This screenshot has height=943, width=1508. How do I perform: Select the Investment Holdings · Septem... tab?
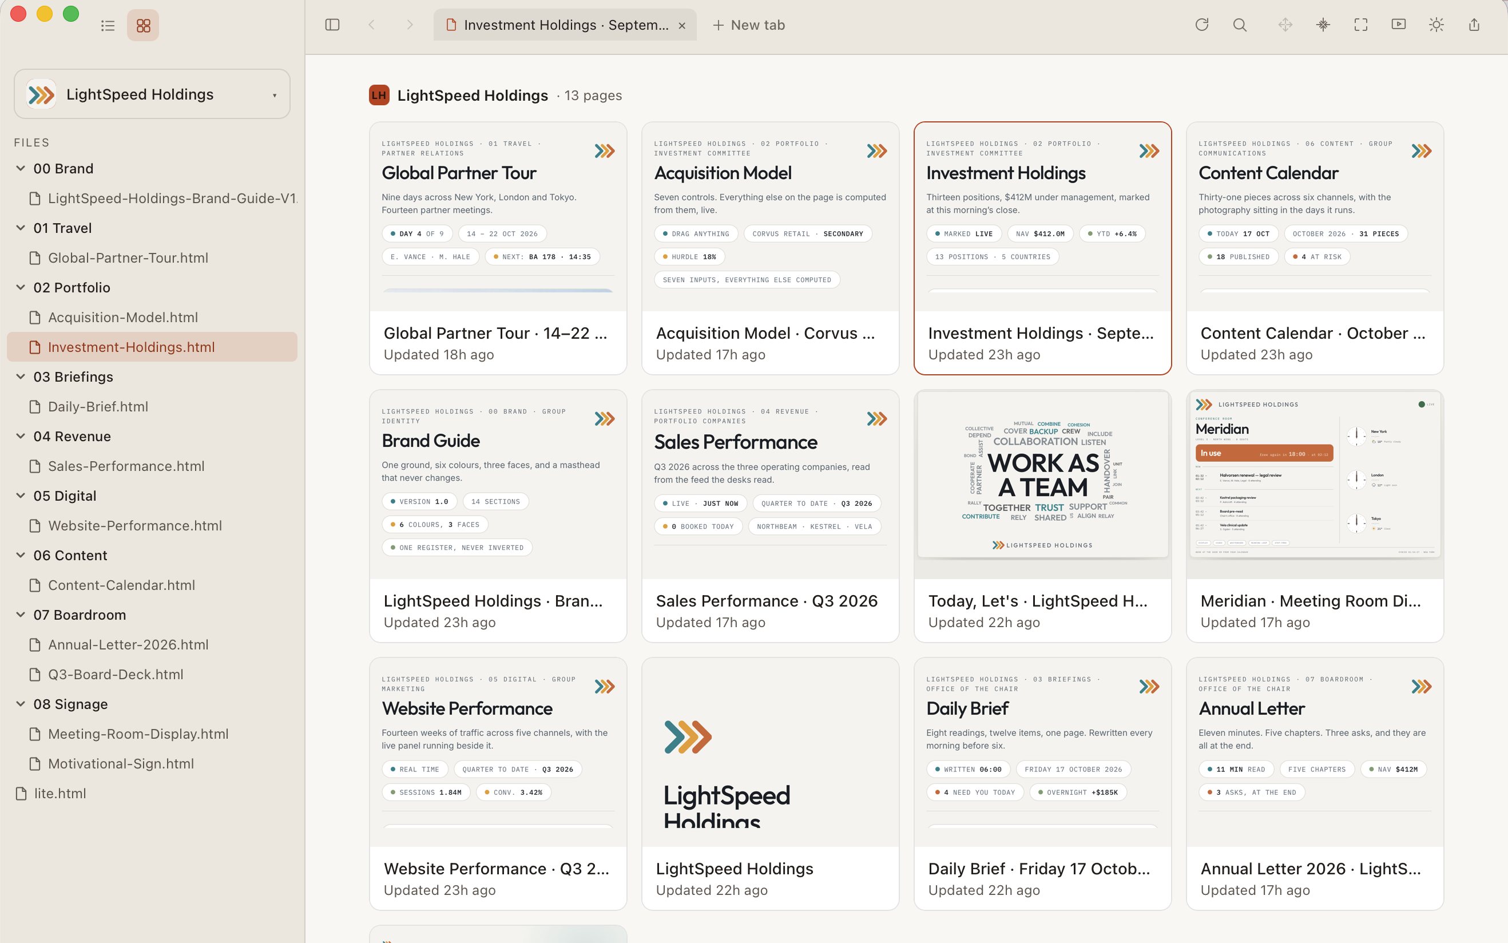tap(565, 25)
